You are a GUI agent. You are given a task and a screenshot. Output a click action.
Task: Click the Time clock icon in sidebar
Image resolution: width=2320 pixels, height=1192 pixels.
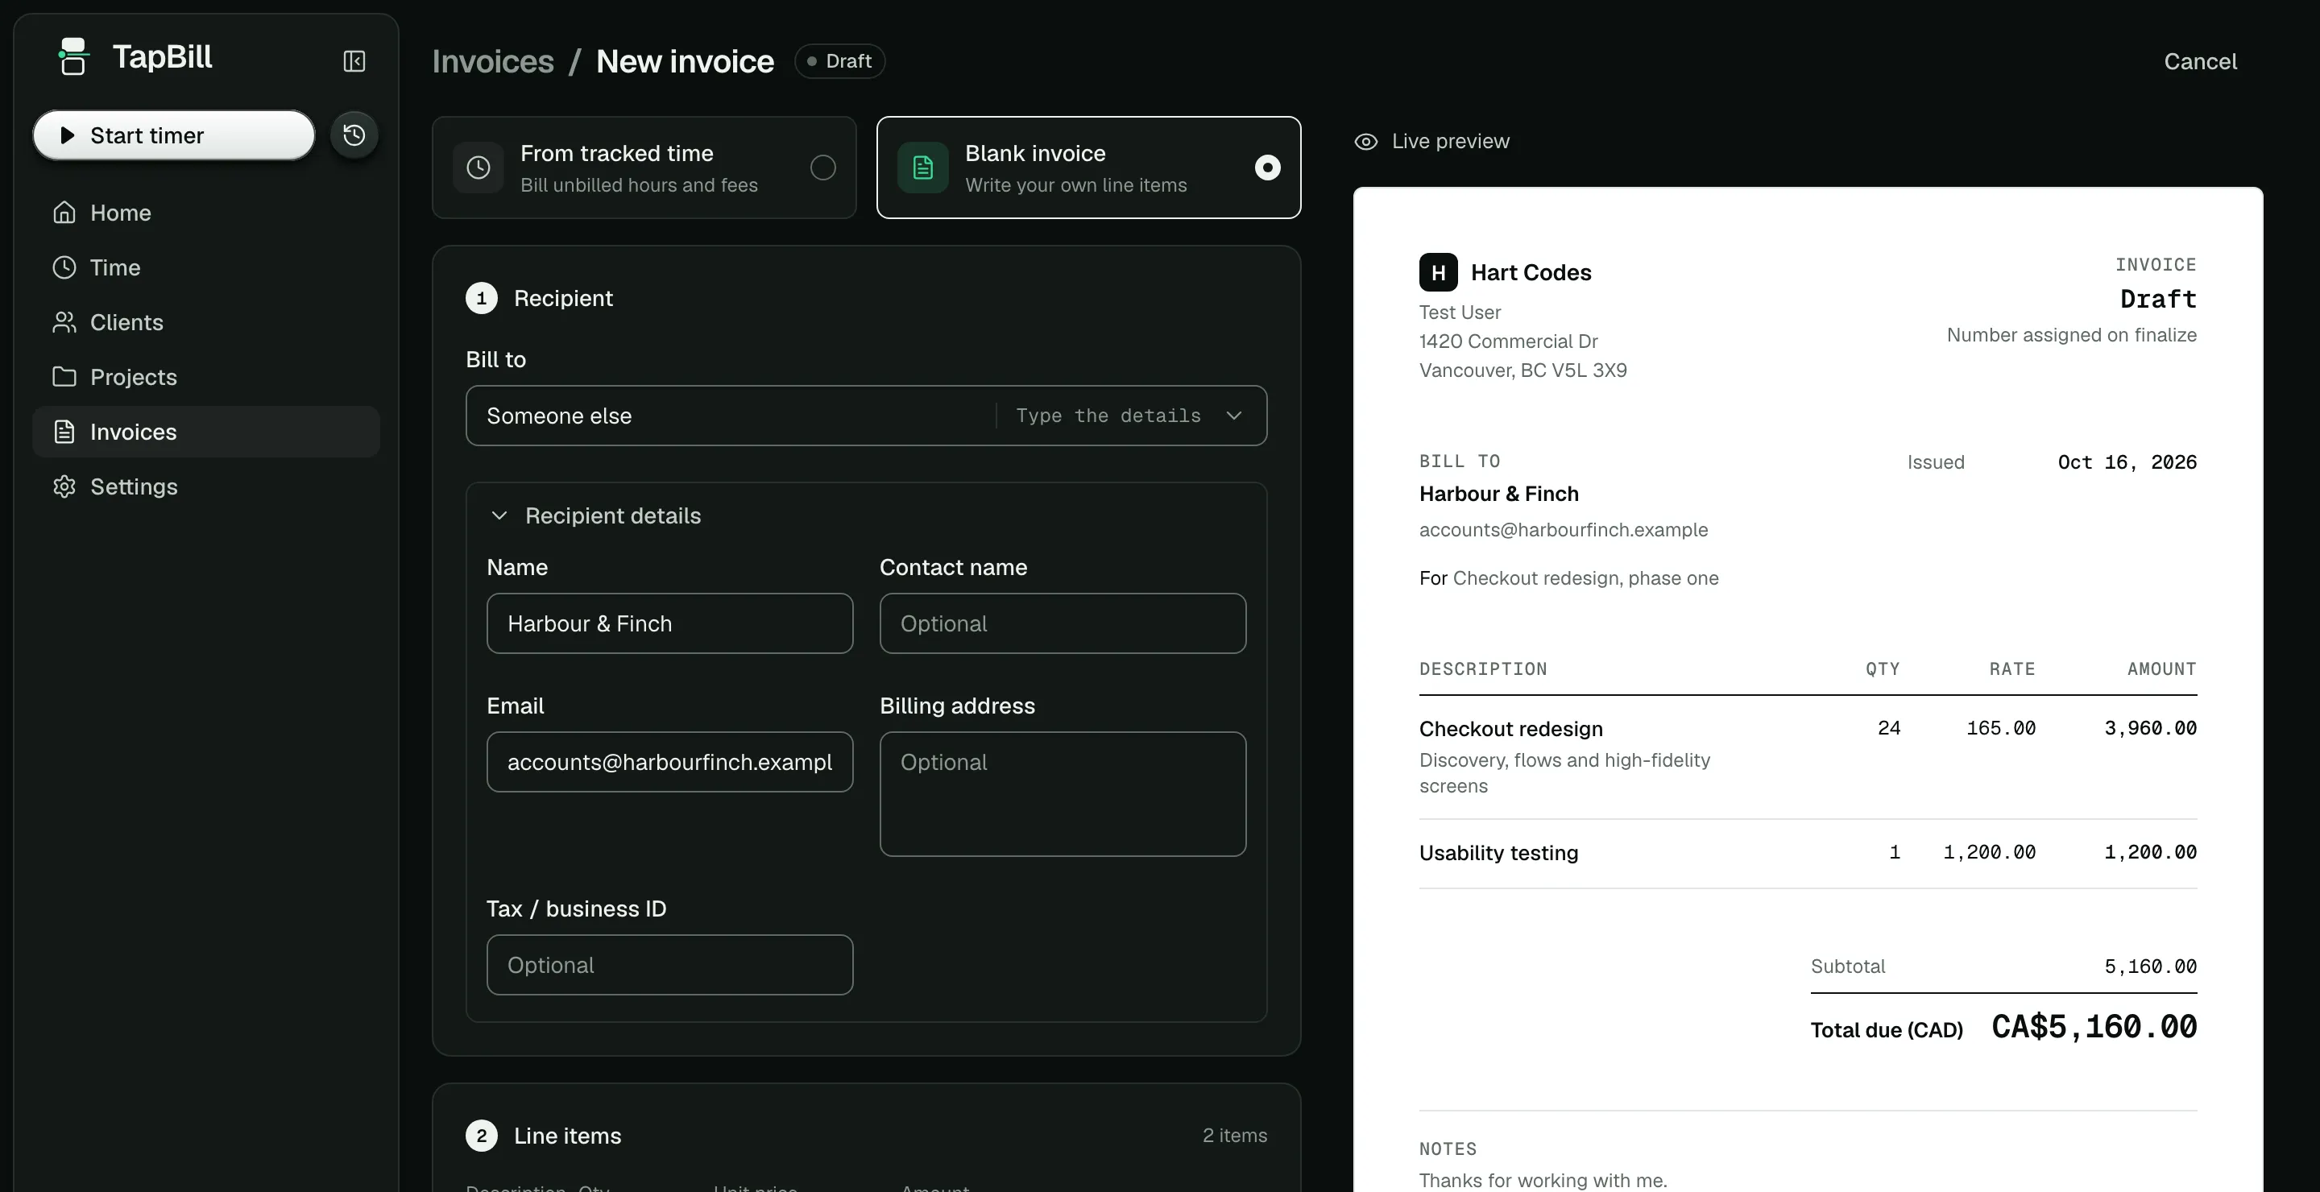[64, 267]
